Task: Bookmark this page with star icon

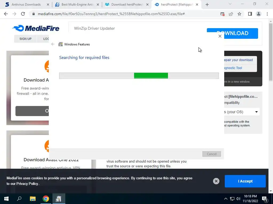Action: (x=239, y=14)
